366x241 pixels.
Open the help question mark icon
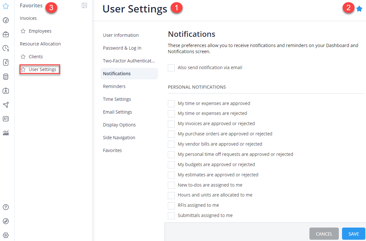(x=5, y=207)
